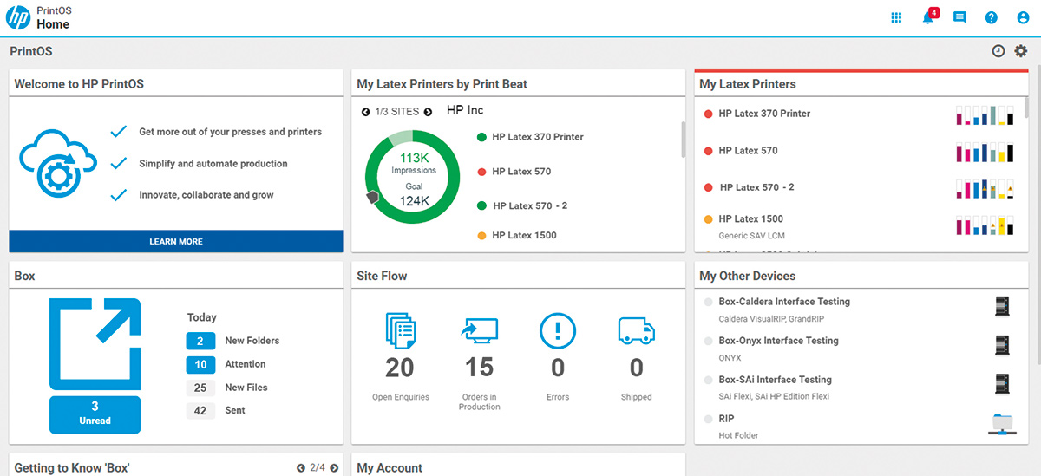Open the notifications bell with 4 alerts
The width and height of the screenshot is (1041, 476).
pos(928,18)
